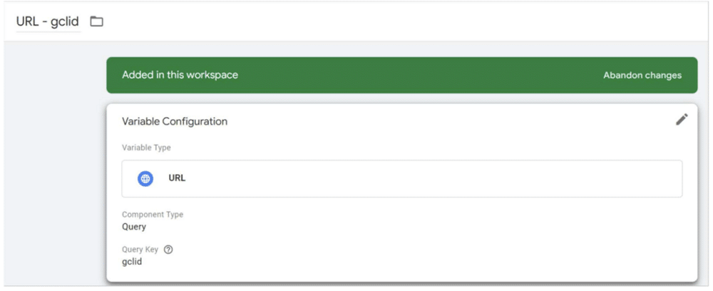Click empty space inside the Variable Type box

pos(428,178)
